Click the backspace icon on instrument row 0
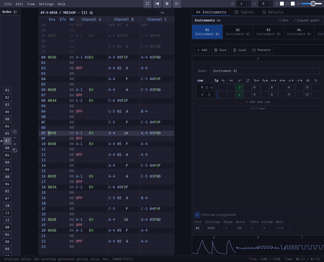Viewport: 324px width, 262px height. 211,88
